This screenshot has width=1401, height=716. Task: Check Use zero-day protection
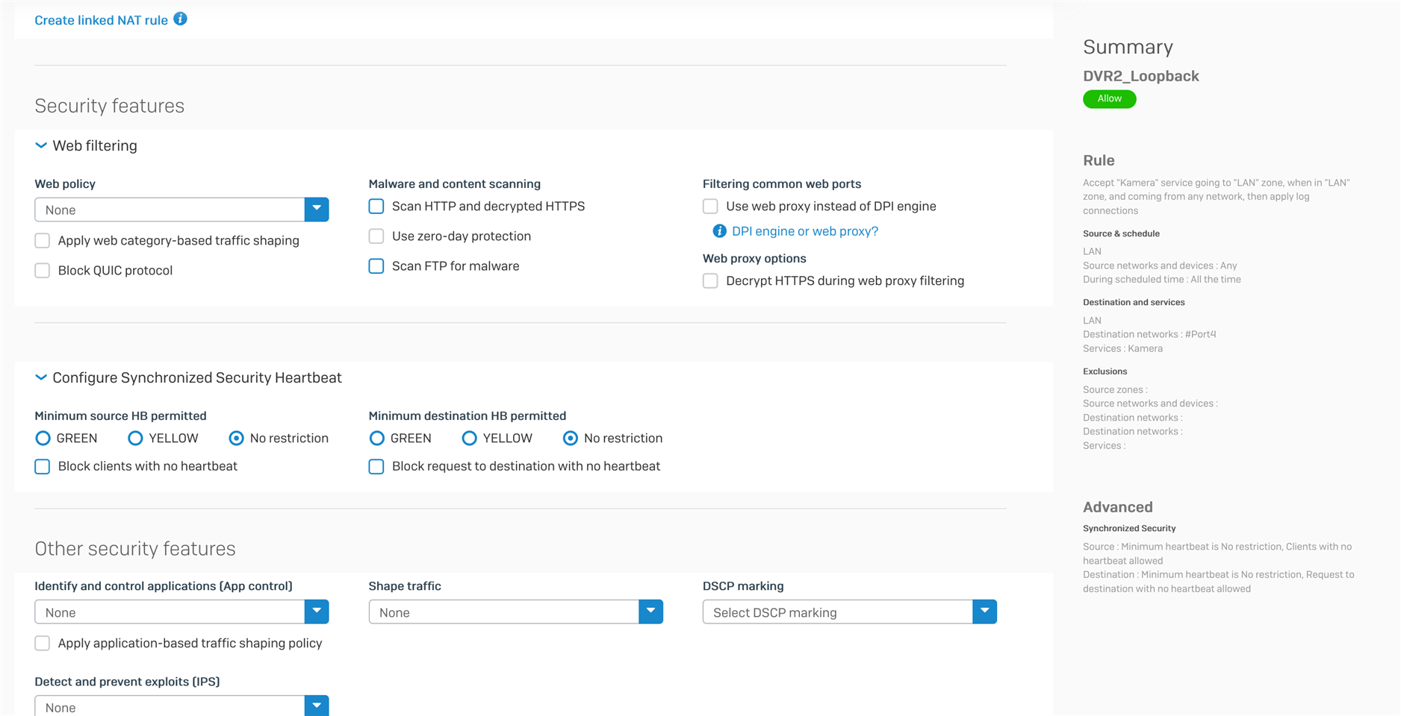tap(376, 236)
